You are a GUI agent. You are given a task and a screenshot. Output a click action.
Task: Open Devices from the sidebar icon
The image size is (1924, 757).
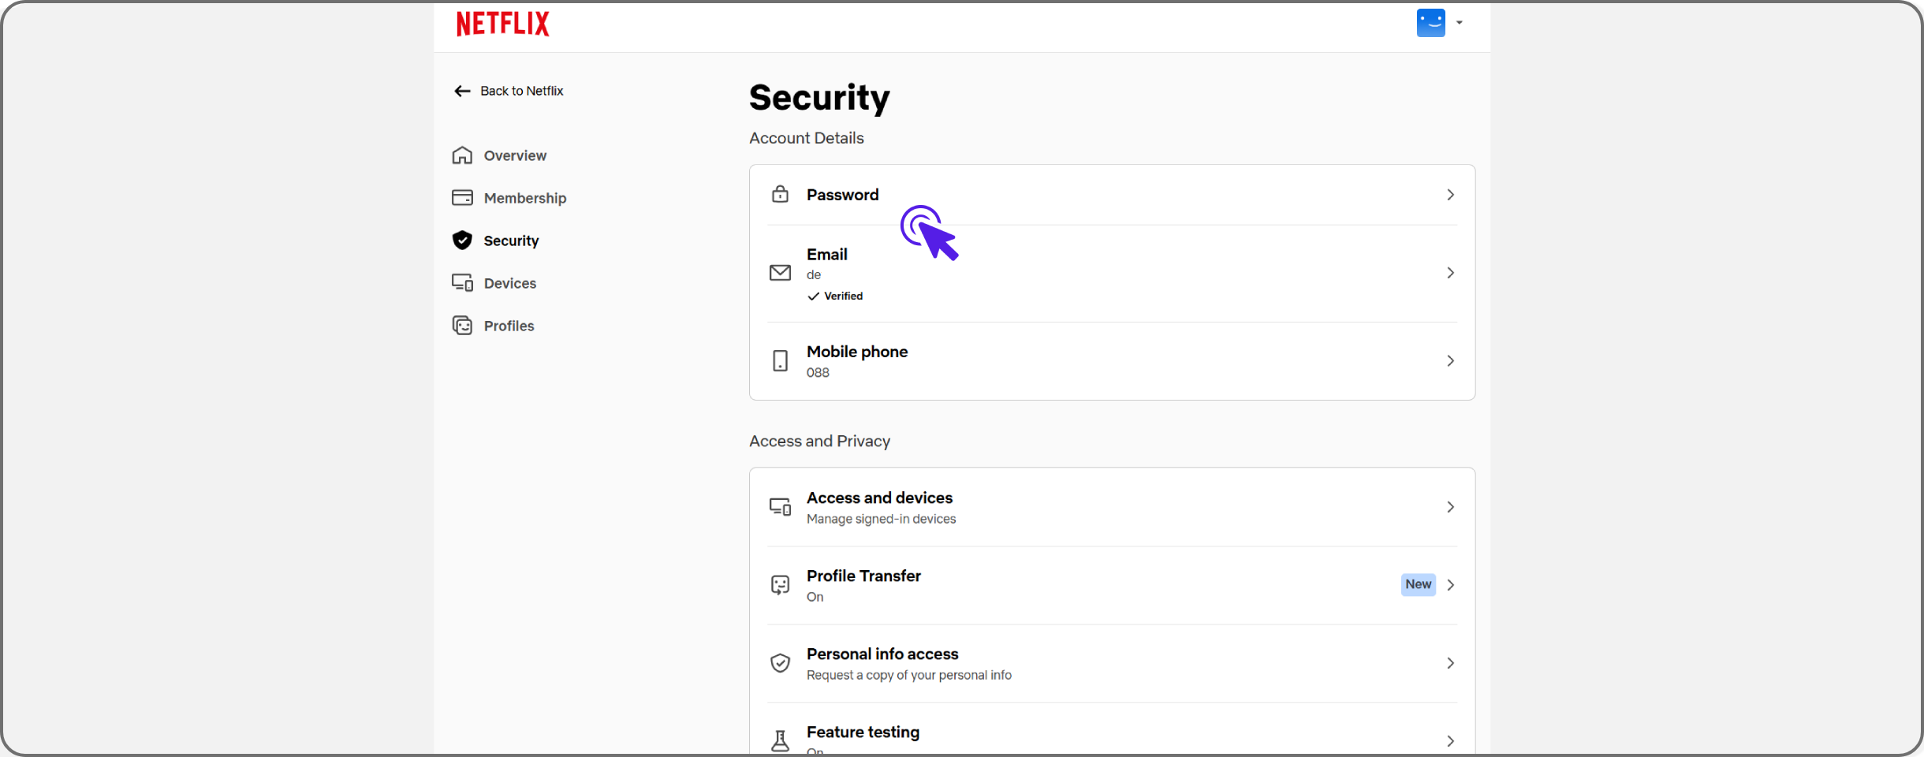point(462,283)
